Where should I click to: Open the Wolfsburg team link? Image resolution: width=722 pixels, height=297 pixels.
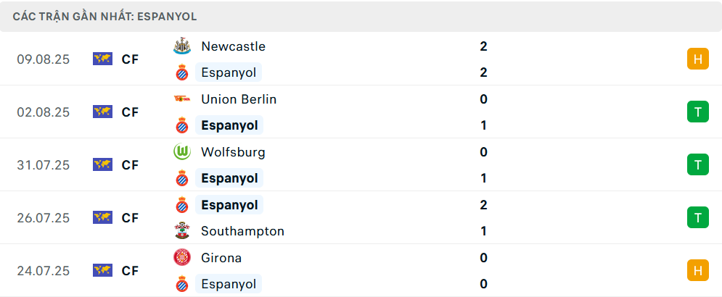click(x=233, y=152)
